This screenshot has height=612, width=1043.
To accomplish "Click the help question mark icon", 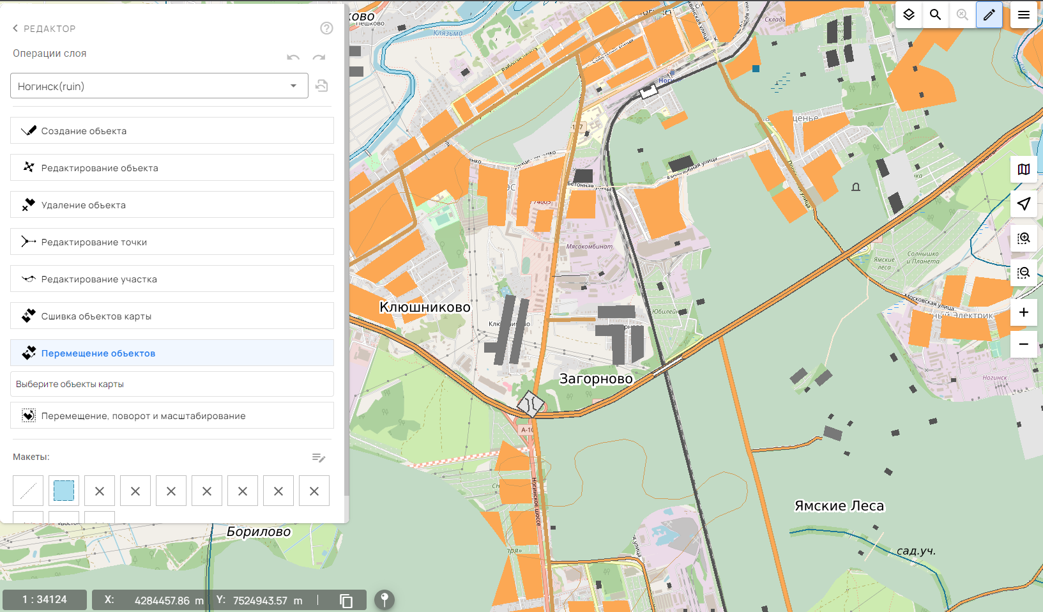I will [326, 28].
